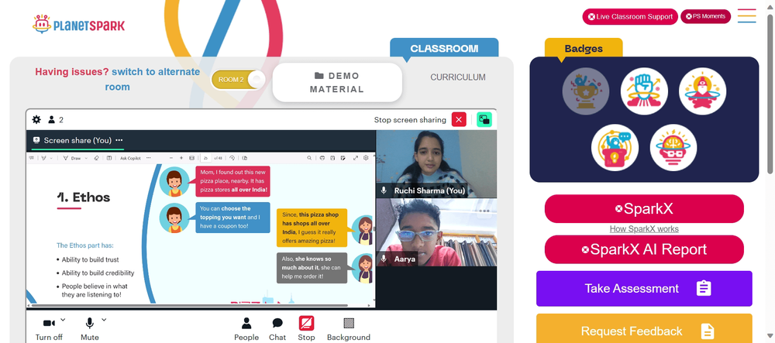Click the fullscreen expand icon in PDF toolbar
The height and width of the screenshot is (343, 775).
coord(356,158)
